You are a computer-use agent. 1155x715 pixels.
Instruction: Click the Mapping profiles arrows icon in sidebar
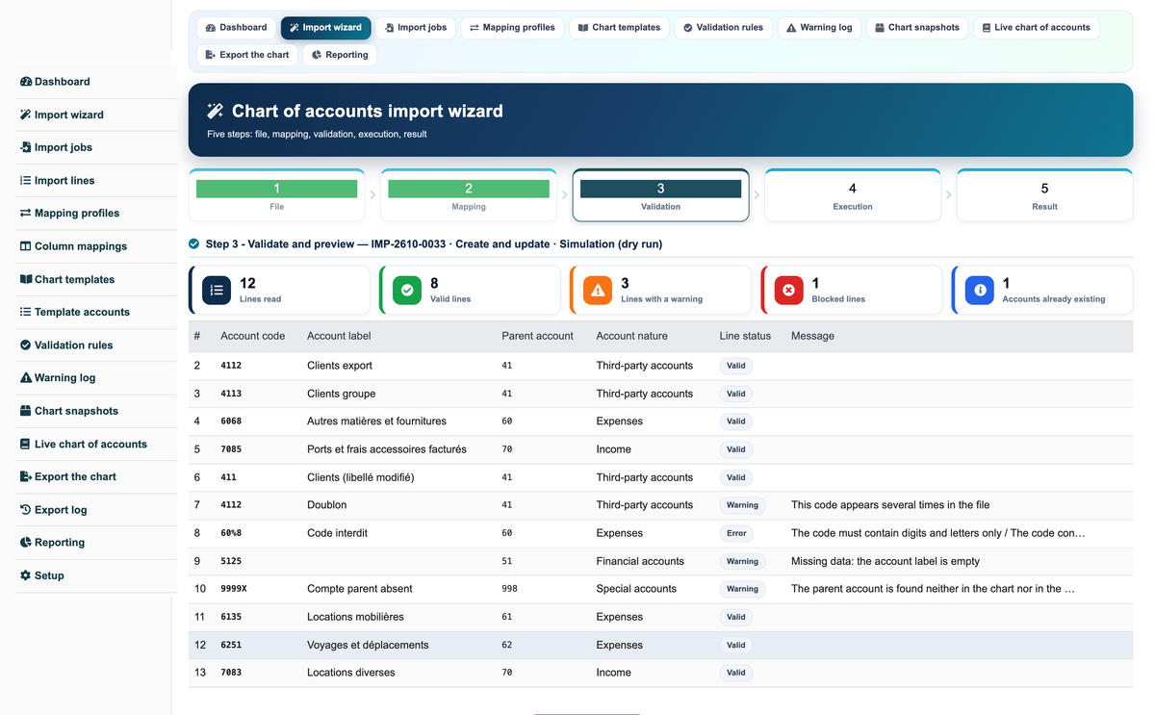click(26, 214)
